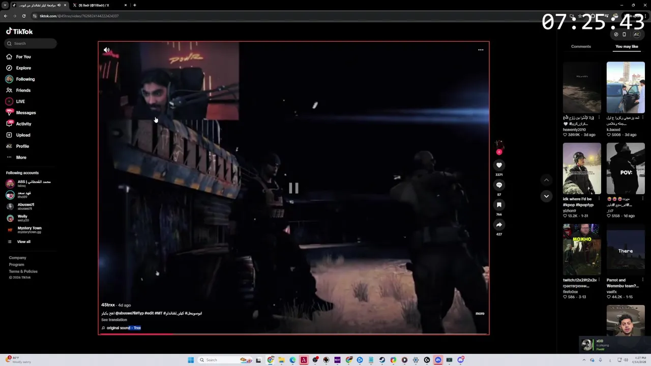The image size is (651, 366).
Task: Go back in browser history
Action: (x=6, y=16)
